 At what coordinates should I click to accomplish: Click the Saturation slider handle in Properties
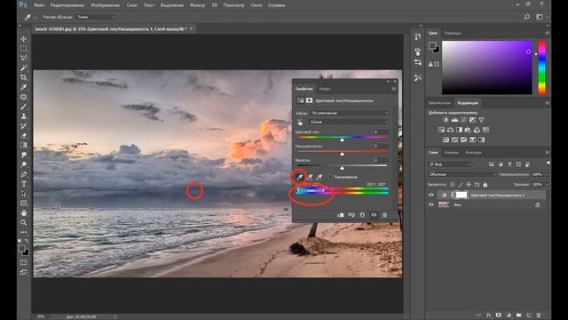pos(343,154)
